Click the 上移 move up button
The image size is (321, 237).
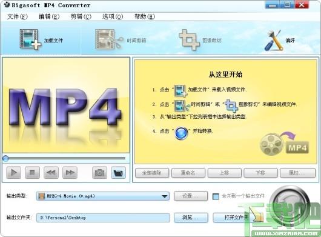point(224,173)
